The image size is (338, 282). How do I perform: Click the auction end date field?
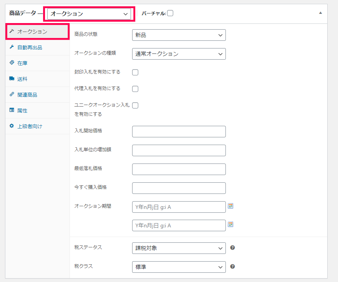[x=179, y=225]
